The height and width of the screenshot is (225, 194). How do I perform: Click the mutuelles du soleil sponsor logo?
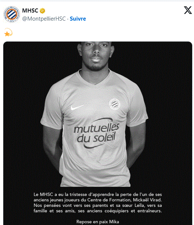pyautogui.click(x=97, y=133)
